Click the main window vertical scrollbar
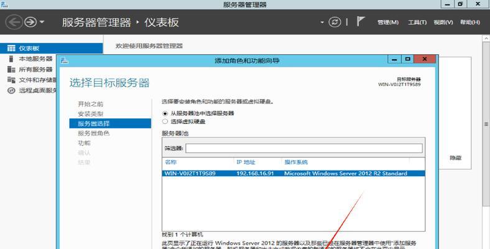The width and height of the screenshot is (490, 249). coord(486,123)
